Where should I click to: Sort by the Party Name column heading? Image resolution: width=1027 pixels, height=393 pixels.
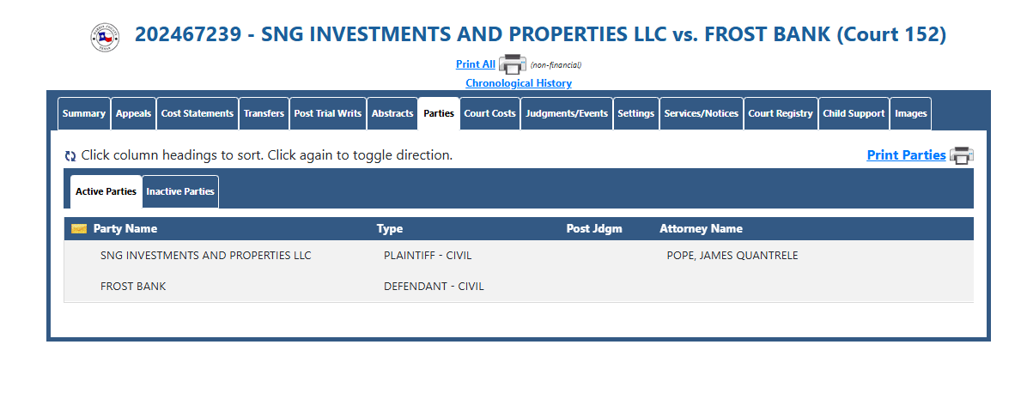[125, 228]
